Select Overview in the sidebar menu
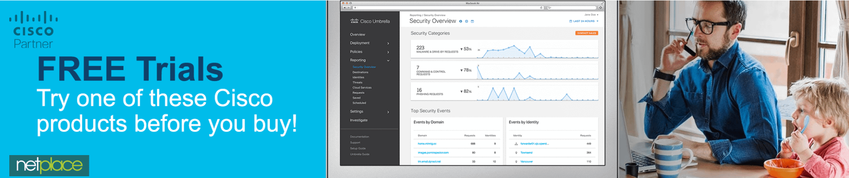The image size is (849, 178). [x=358, y=34]
